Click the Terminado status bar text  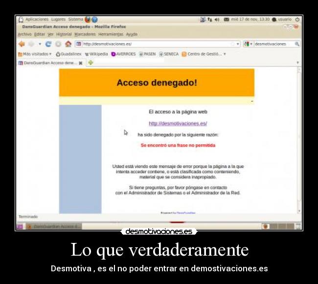point(28,217)
